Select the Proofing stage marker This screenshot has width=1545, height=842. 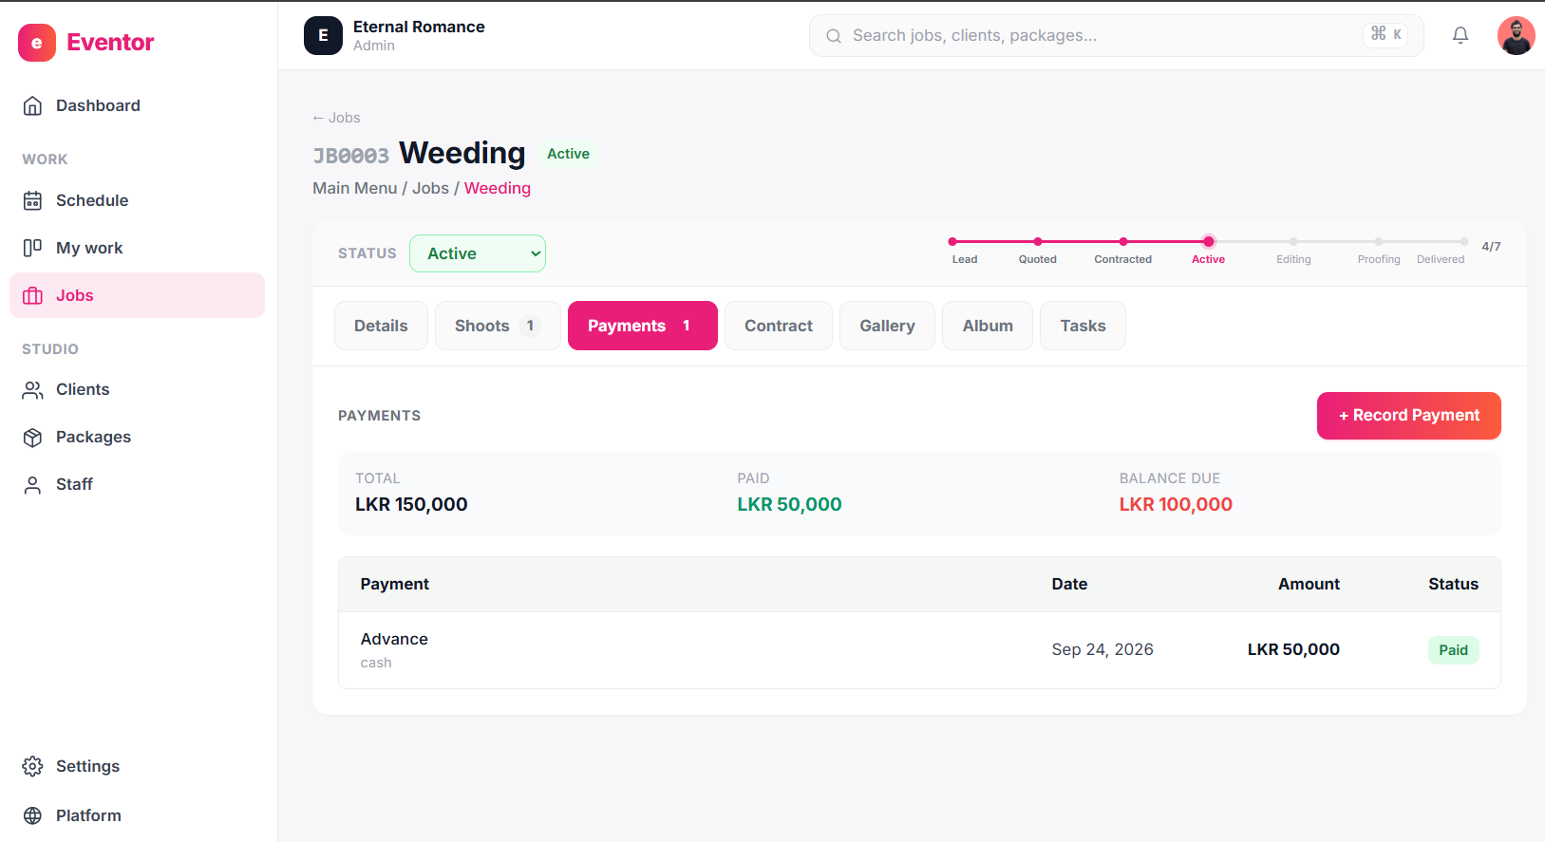click(1379, 242)
